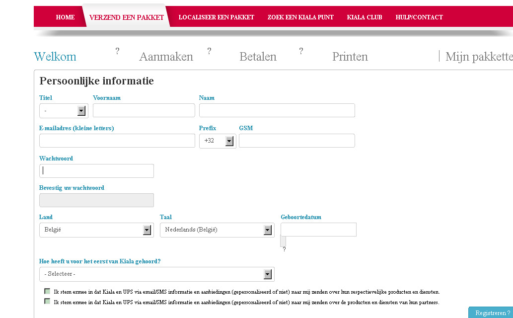Image resolution: width=513 pixels, height=318 pixels.
Task: Open the Mijn pakketten link
Action: pyautogui.click(x=479, y=57)
